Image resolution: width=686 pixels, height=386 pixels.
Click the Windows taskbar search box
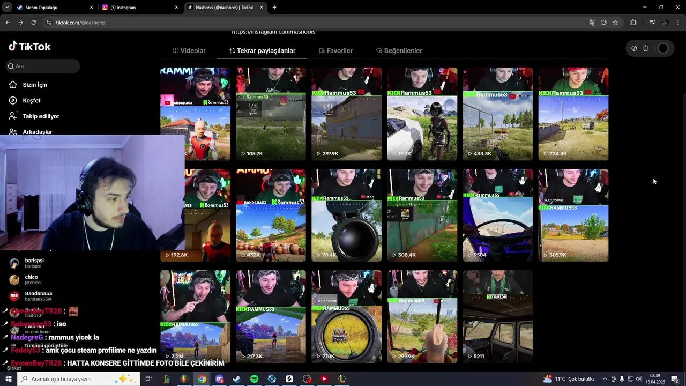coord(79,379)
